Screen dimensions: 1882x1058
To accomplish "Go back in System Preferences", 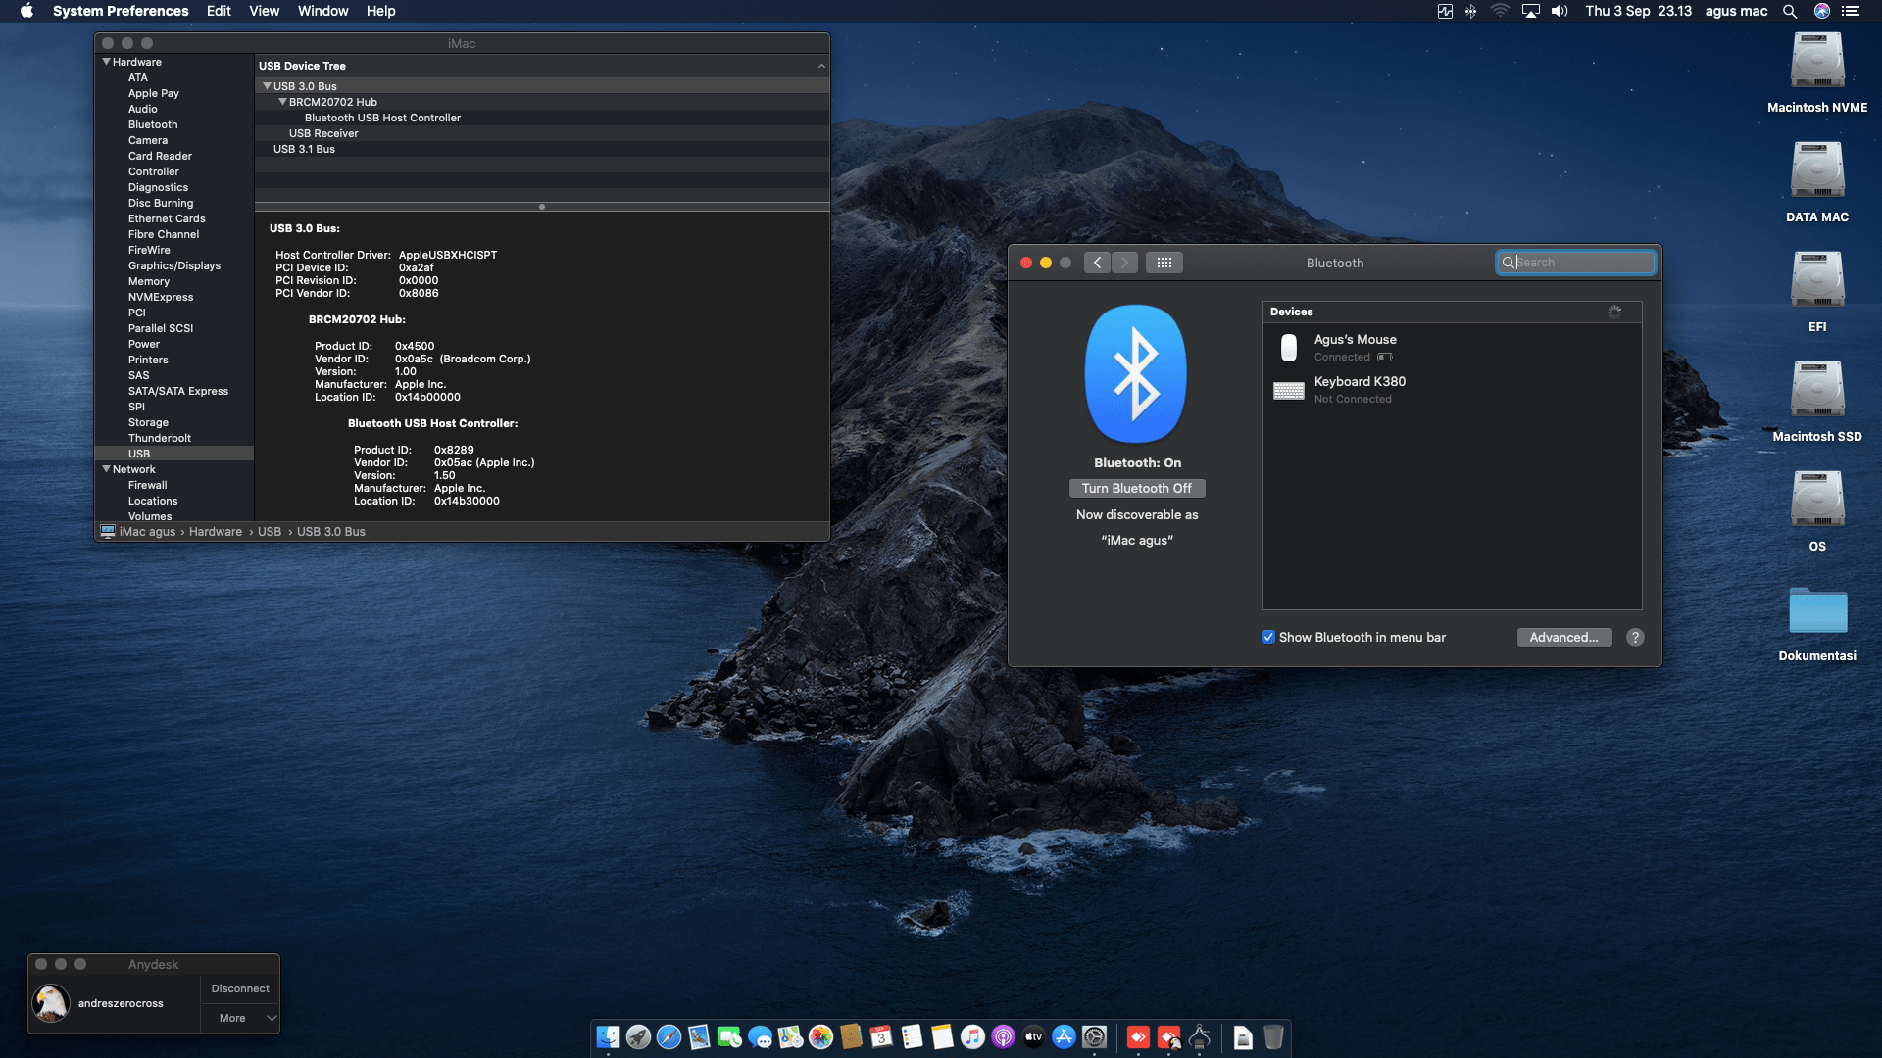I will coord(1097,263).
